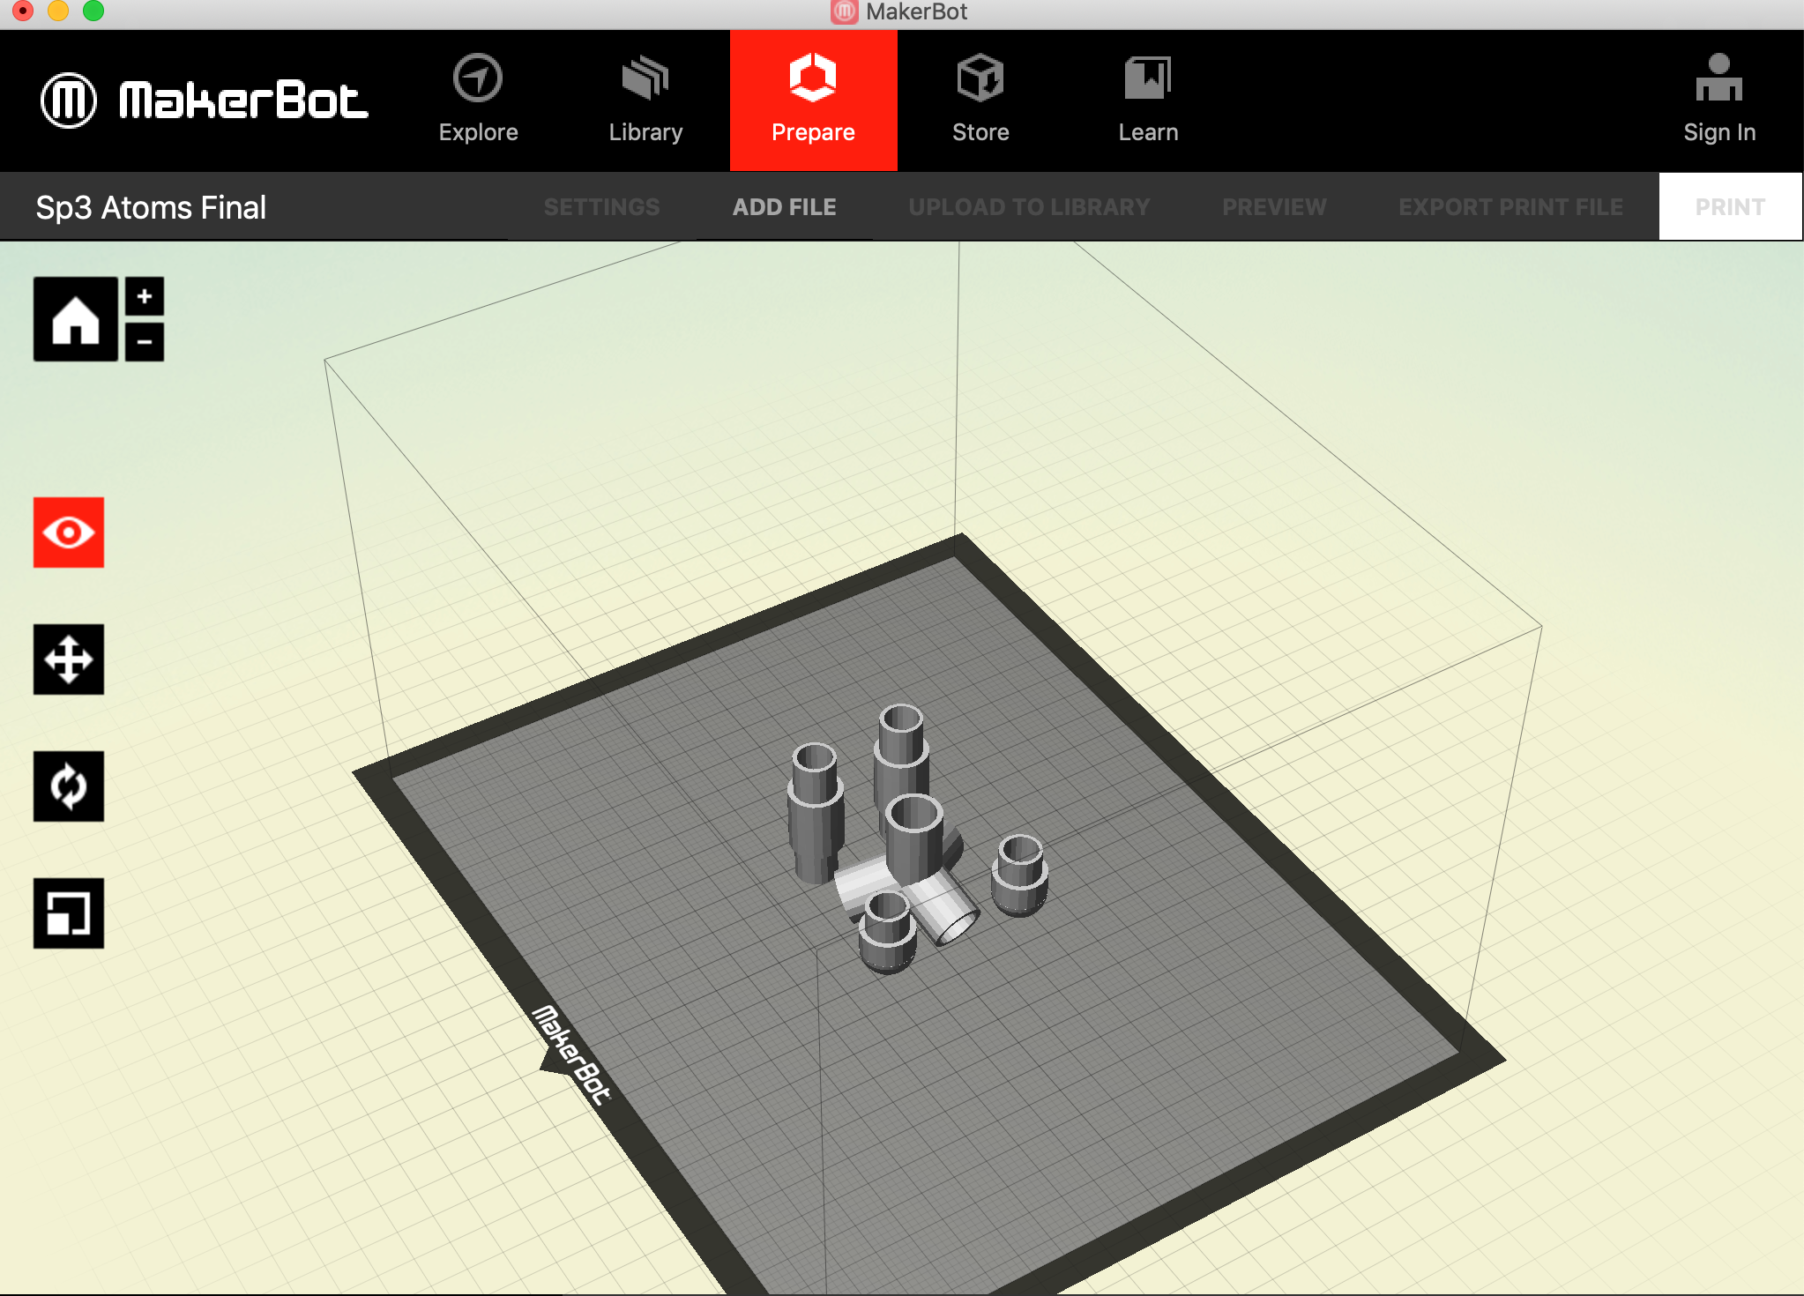
Task: Click UPLOAD TO LIBRARY
Action: [1029, 207]
